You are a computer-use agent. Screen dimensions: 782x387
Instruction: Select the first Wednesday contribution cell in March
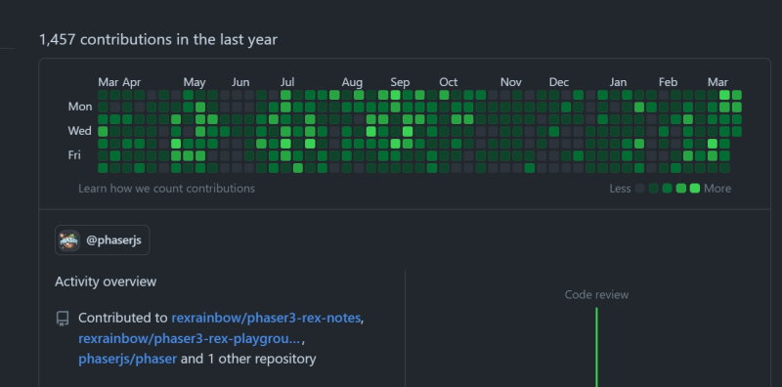[103, 131]
